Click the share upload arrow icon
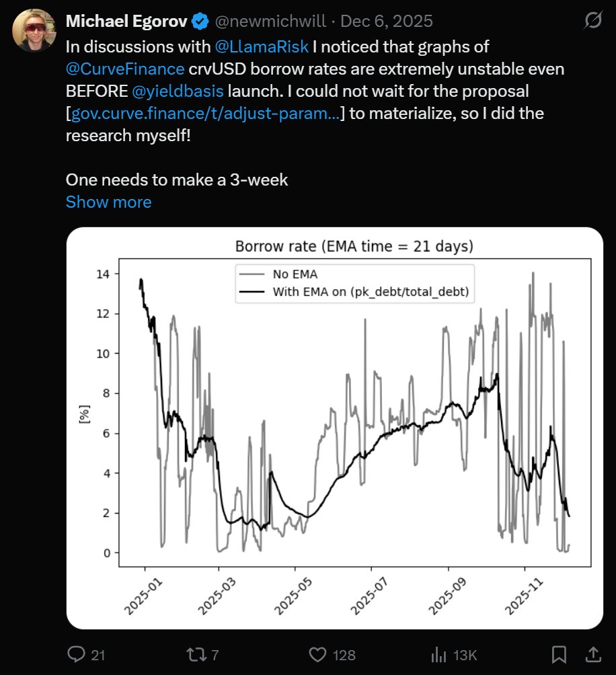The image size is (616, 675). point(593,653)
